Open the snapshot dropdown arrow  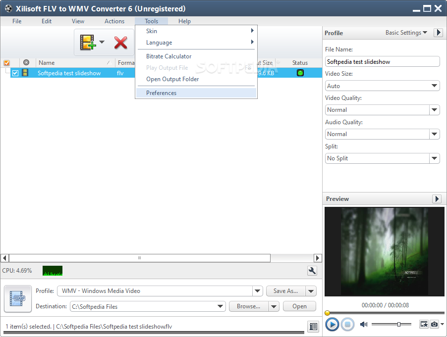click(x=442, y=324)
